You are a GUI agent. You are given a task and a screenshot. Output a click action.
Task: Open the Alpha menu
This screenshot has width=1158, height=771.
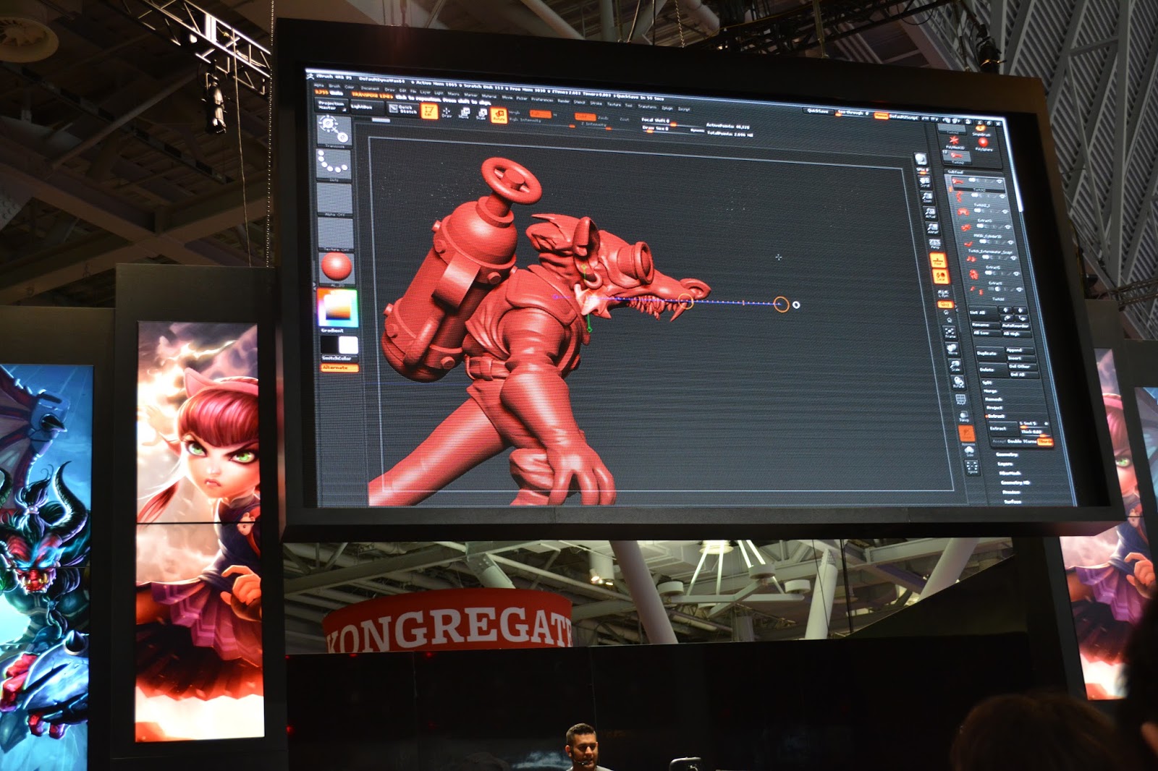click(x=319, y=85)
